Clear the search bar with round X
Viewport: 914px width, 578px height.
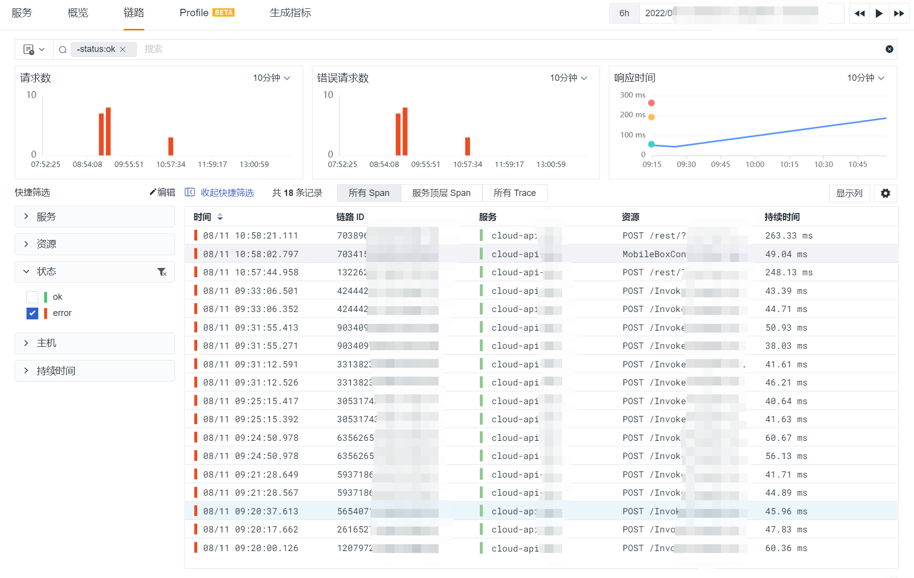[x=889, y=49]
